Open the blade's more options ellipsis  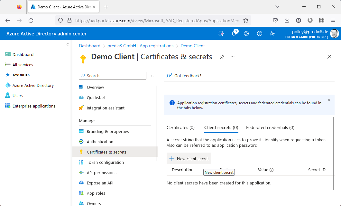tap(233, 57)
